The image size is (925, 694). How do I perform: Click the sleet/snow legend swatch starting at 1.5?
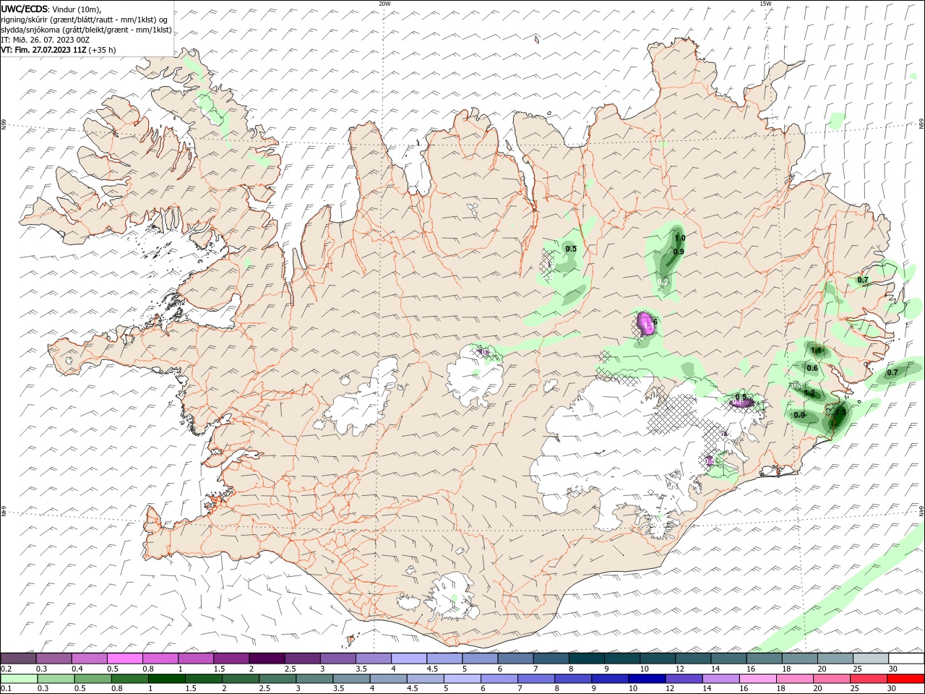coord(231,659)
